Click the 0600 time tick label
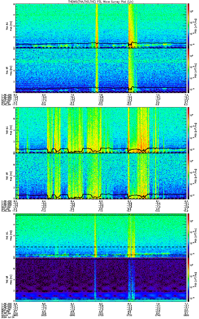This screenshot has width=199, height=319. (x=15, y=315)
